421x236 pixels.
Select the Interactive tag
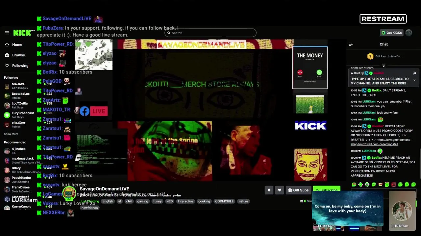186,201
